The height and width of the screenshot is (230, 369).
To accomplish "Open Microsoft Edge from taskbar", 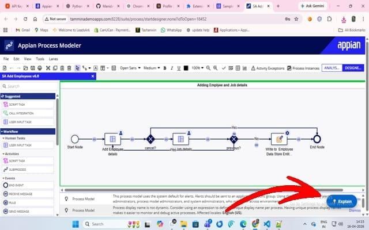I will [243, 224].
